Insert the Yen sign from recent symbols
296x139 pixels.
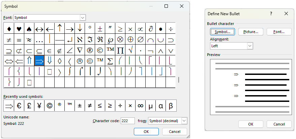pos(39,106)
